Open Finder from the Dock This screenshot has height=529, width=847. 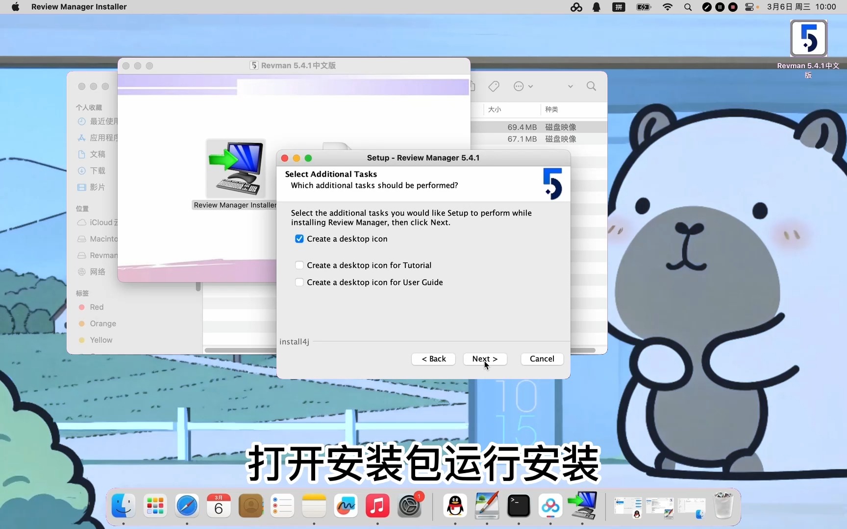click(x=124, y=506)
